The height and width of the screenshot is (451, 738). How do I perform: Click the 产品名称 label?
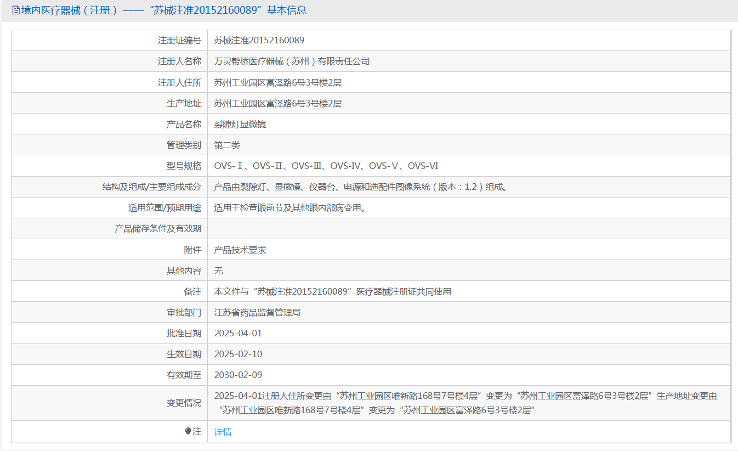pos(184,124)
